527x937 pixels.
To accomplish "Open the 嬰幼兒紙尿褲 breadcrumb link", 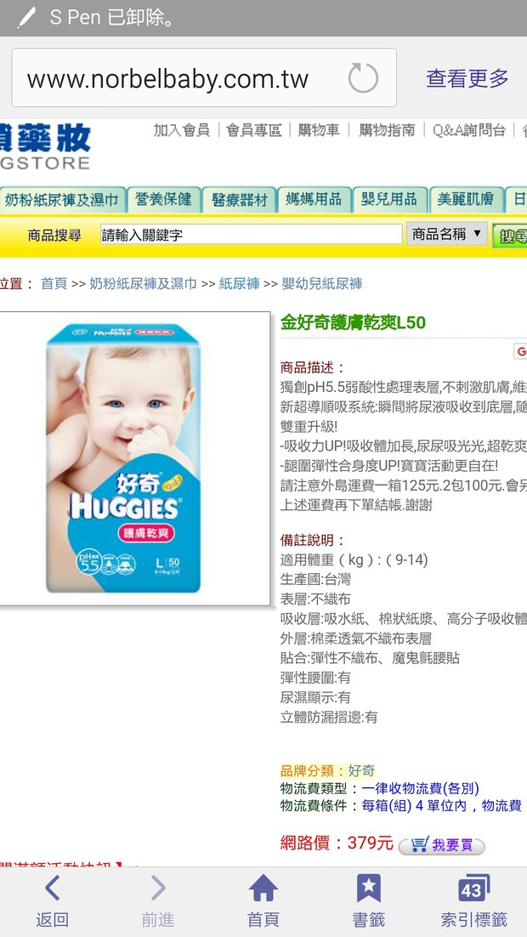I will point(322,284).
